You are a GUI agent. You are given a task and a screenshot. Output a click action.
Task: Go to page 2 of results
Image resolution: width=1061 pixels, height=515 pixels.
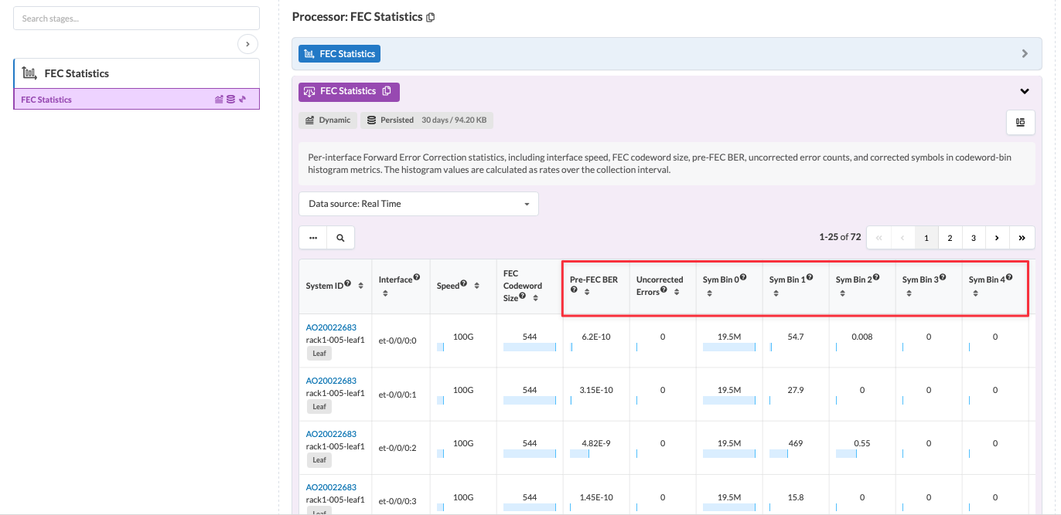(950, 238)
